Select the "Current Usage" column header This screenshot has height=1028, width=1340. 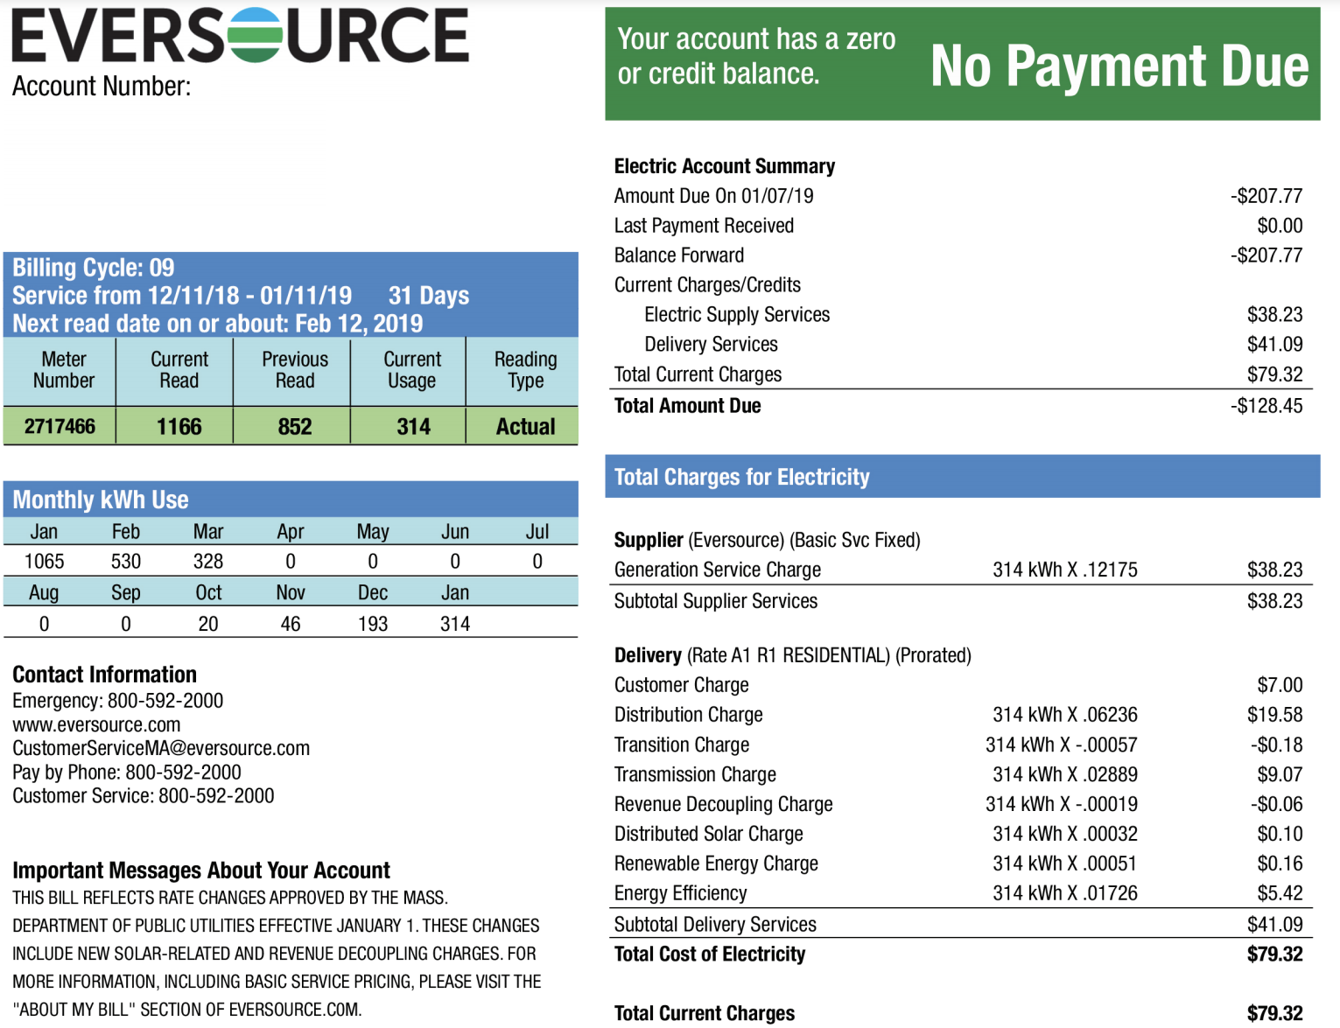pos(412,370)
